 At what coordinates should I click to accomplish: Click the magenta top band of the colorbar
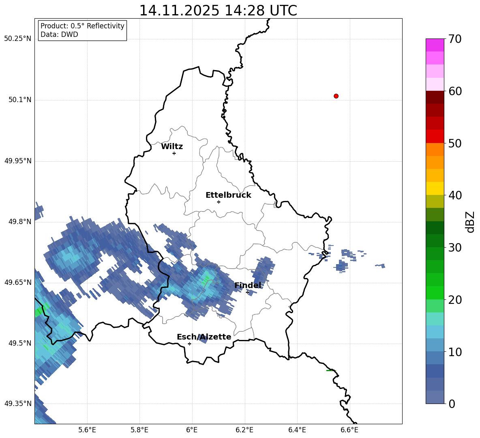point(435,45)
